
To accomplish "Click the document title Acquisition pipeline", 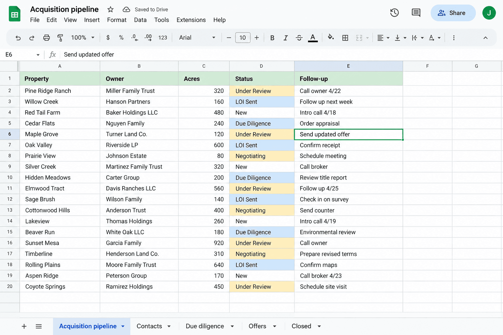I will (64, 9).
